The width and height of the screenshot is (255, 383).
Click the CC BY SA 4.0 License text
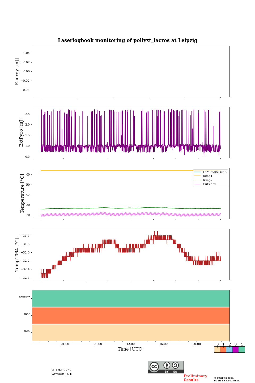click(x=227, y=381)
